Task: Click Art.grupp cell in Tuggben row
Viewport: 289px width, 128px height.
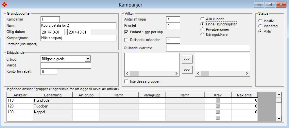Action: pyautogui.click(x=86, y=106)
